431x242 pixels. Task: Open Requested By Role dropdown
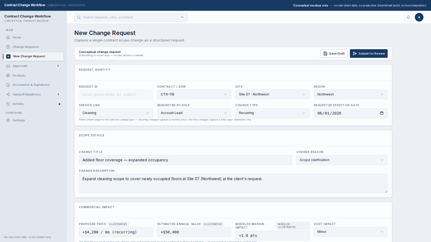(194, 113)
